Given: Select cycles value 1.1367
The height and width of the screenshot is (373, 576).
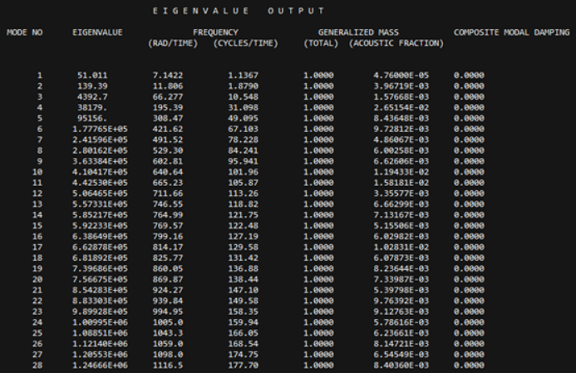Looking at the screenshot, I should pyautogui.click(x=244, y=76).
